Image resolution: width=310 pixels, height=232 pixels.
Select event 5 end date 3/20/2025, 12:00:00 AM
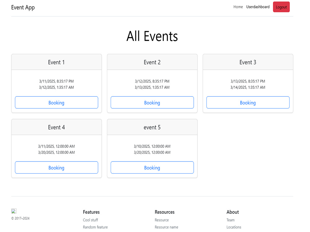point(152,153)
